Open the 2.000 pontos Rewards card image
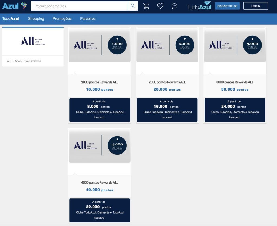The height and width of the screenshot is (226, 277). click(x=167, y=45)
